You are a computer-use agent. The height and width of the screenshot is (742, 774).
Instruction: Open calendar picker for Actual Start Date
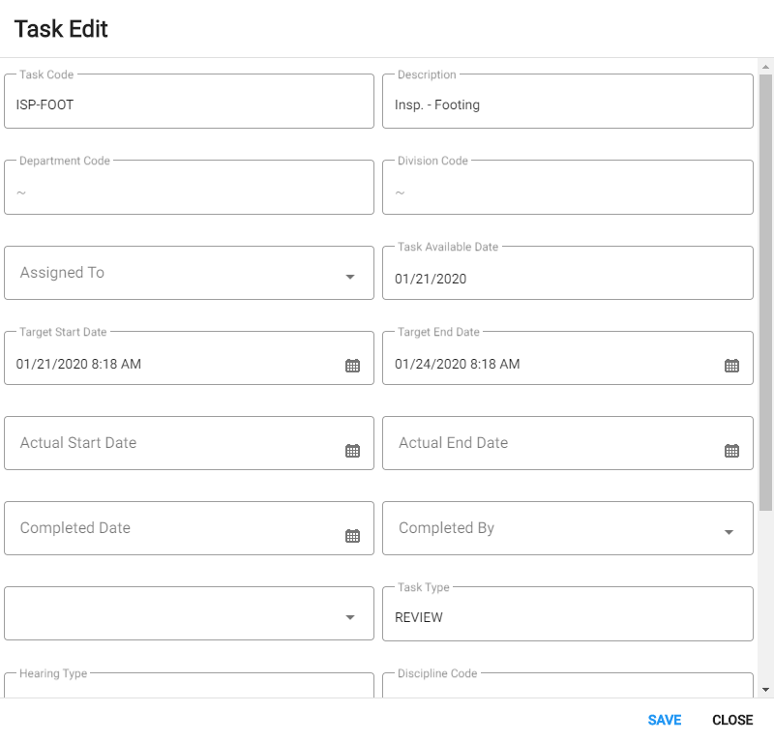(x=352, y=451)
